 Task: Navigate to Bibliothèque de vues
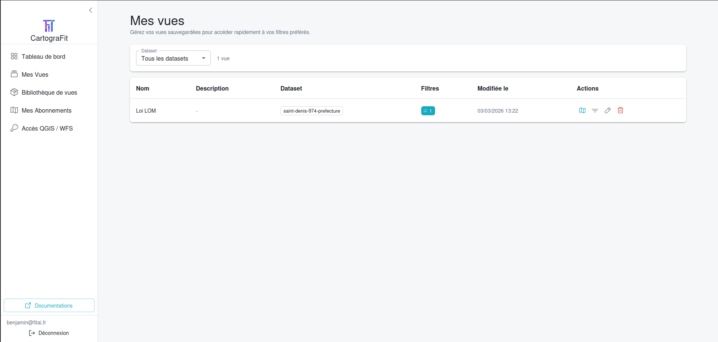49,92
